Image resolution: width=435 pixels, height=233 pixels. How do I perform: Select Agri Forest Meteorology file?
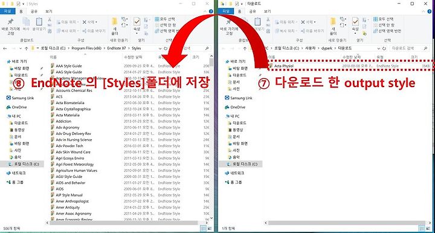click(x=75, y=165)
